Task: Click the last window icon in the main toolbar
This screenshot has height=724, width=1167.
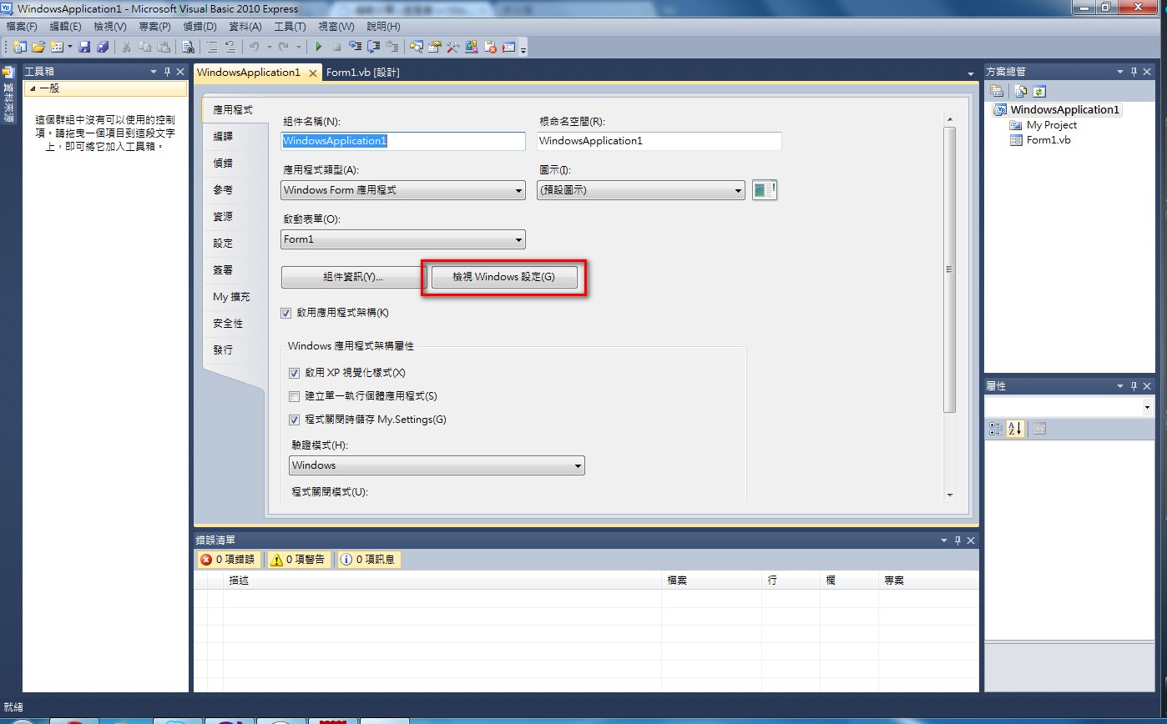Action: (509, 47)
